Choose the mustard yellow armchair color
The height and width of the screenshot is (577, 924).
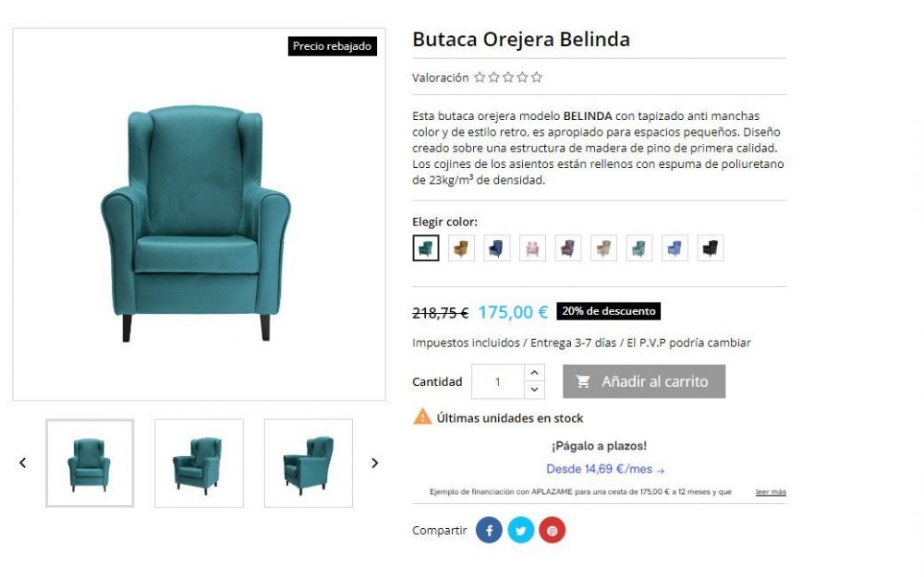(x=461, y=248)
